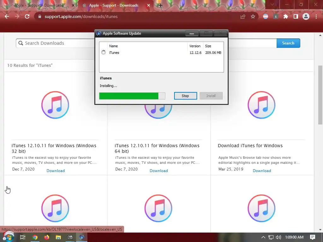Screen dimensions: 323x242
Task: Click the 209.06 MB size value
Action: pyautogui.click(x=213, y=53)
